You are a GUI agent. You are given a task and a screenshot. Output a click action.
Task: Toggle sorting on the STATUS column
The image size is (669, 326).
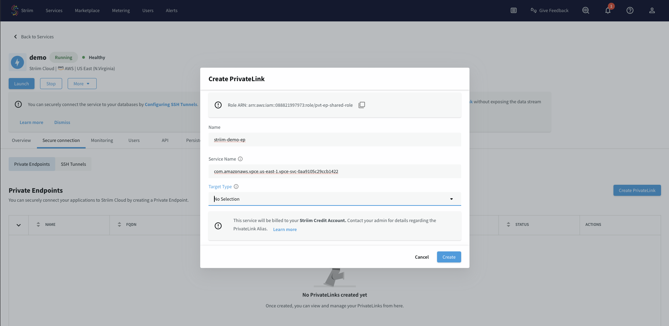[x=508, y=224]
